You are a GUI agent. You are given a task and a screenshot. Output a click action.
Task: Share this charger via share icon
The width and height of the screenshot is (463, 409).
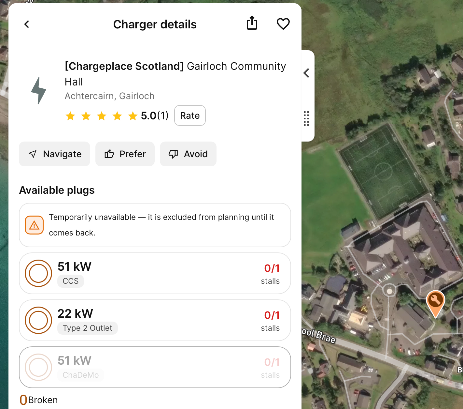(252, 23)
